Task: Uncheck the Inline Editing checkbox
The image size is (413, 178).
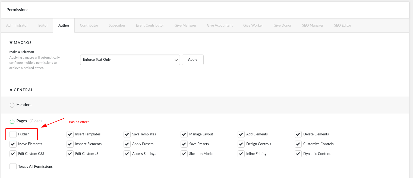Action: pos(241,154)
